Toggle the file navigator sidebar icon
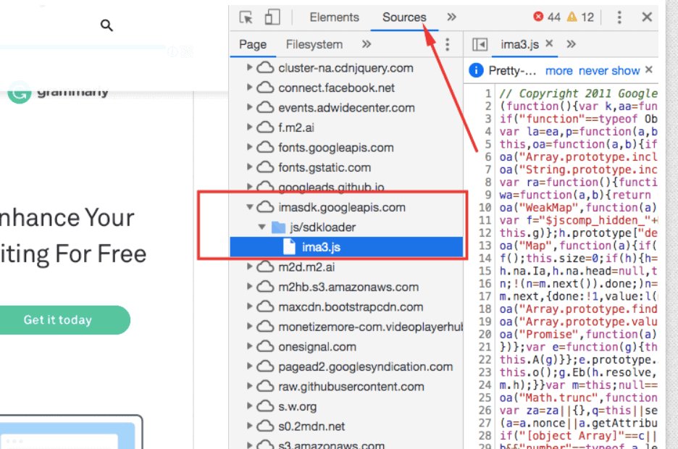This screenshot has height=449, width=678. click(x=480, y=44)
